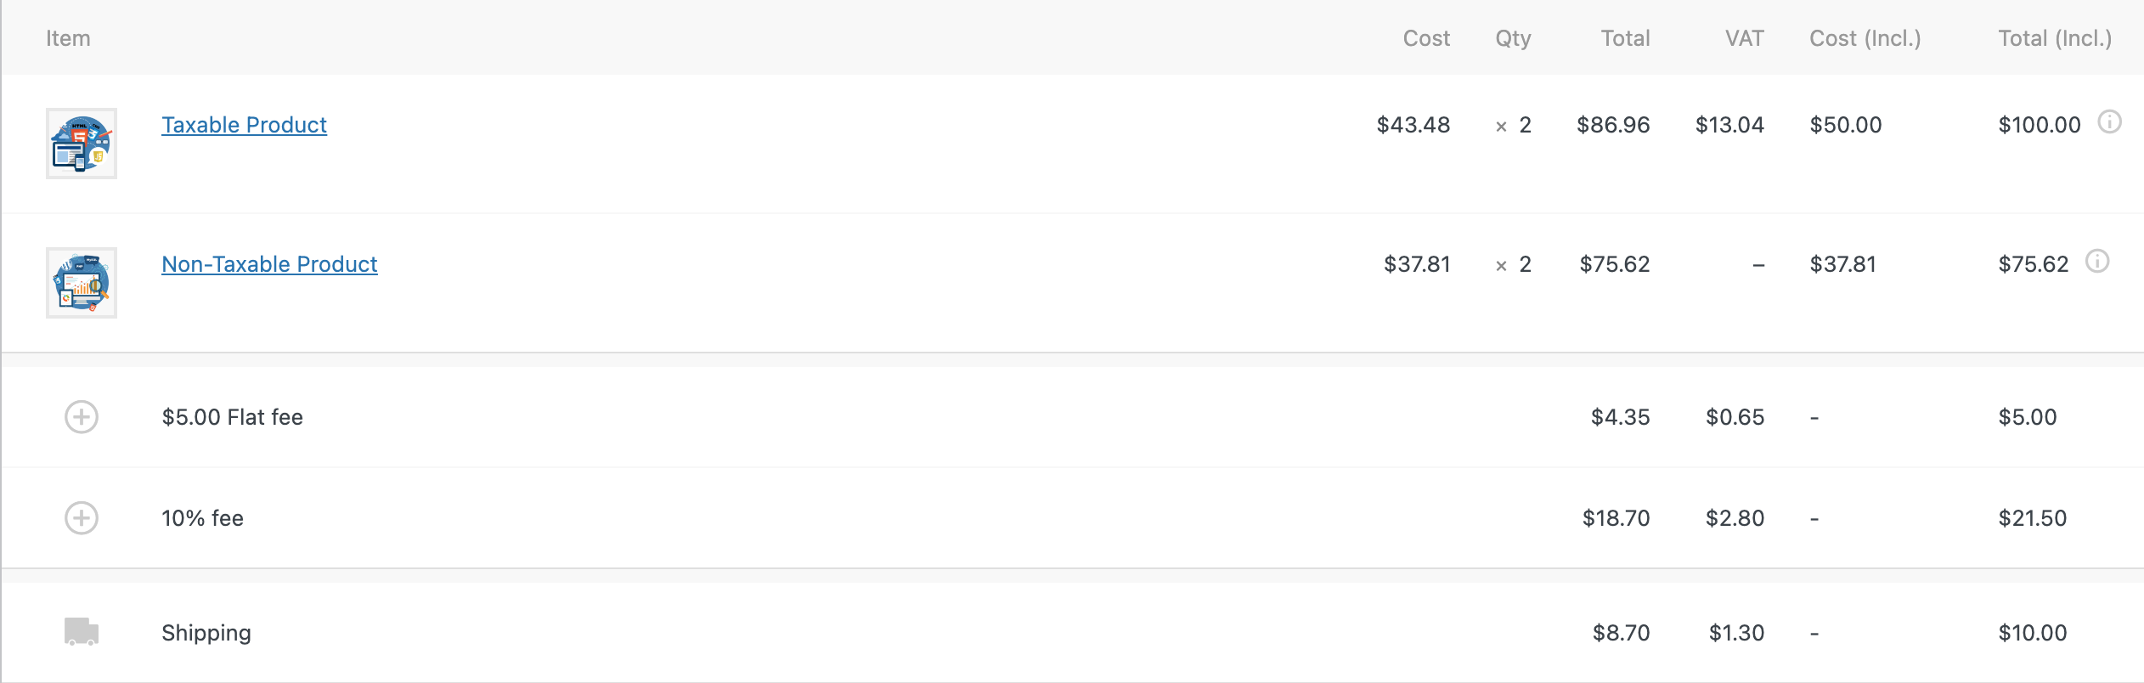Click the plus icon on the 10% fee row
2144x683 pixels.
tap(81, 518)
